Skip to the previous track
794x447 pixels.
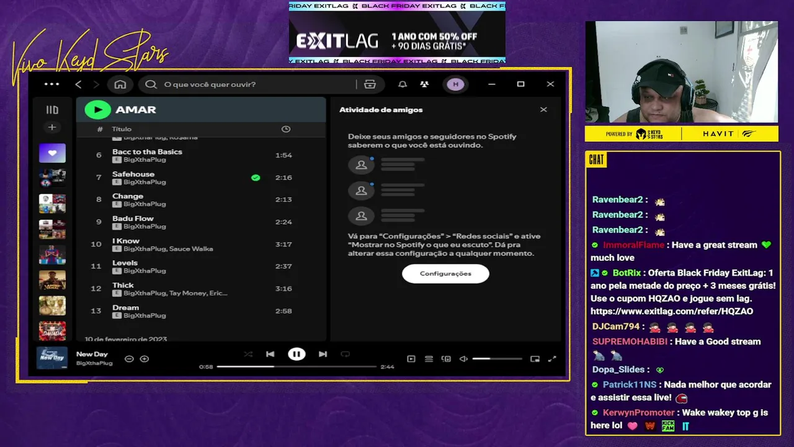click(x=270, y=354)
